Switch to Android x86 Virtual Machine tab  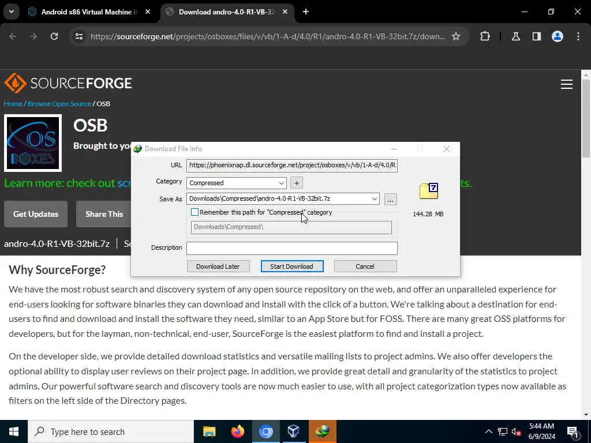89,12
